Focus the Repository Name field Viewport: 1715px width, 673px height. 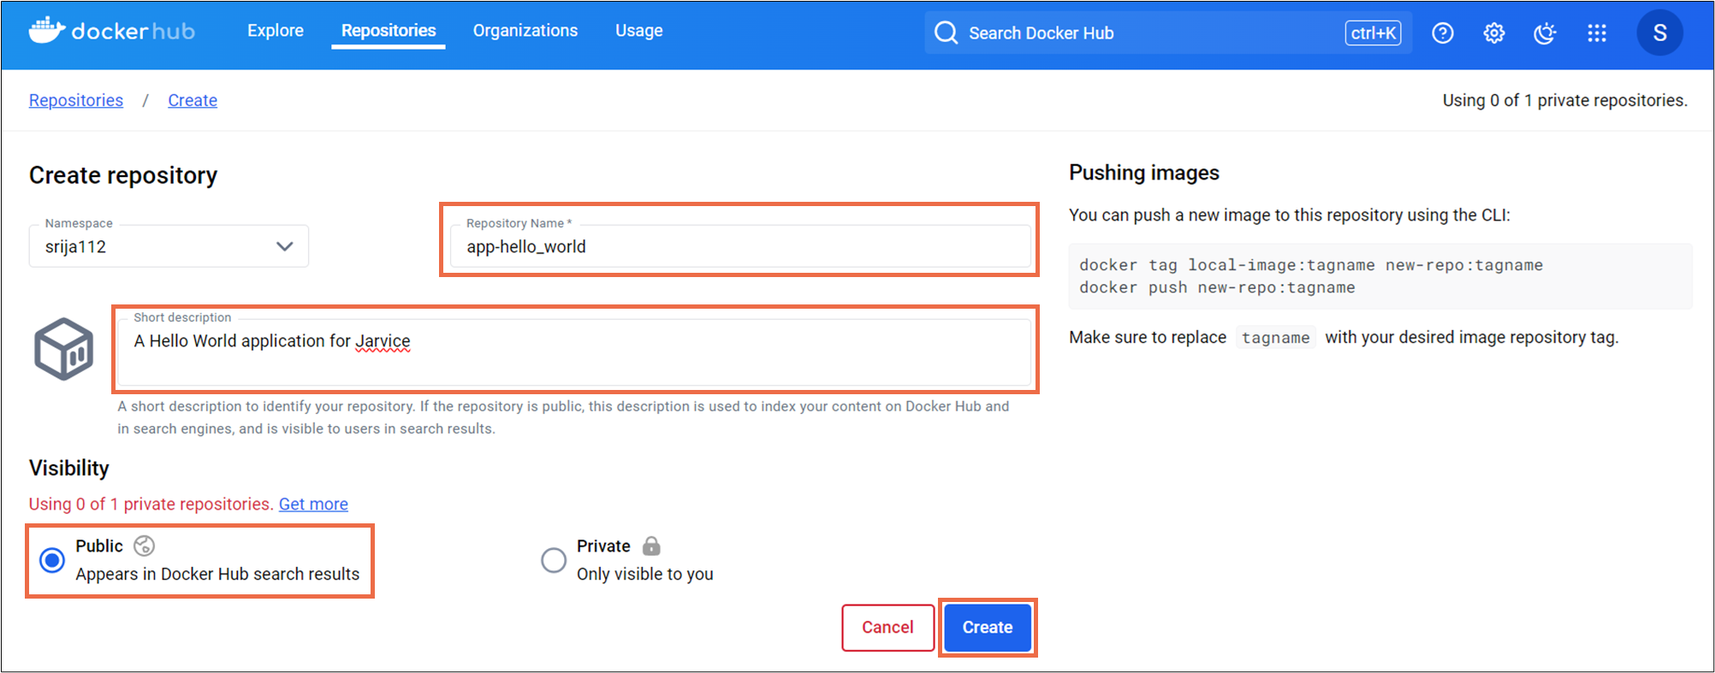(x=740, y=246)
